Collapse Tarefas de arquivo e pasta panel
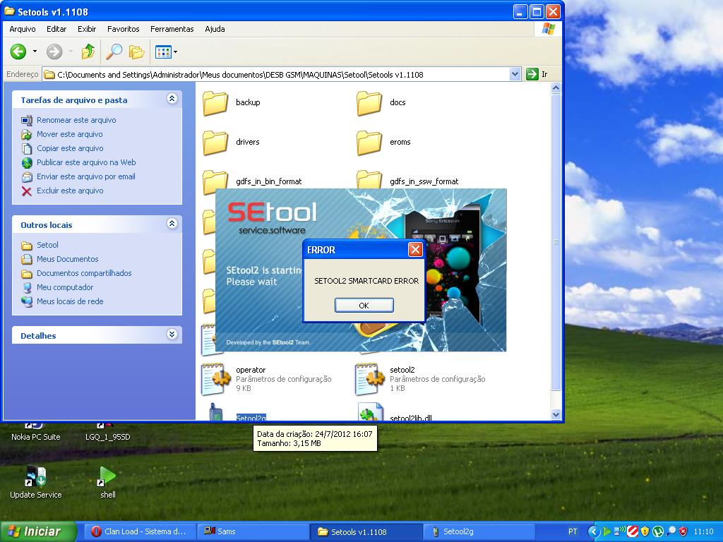 pos(172,99)
